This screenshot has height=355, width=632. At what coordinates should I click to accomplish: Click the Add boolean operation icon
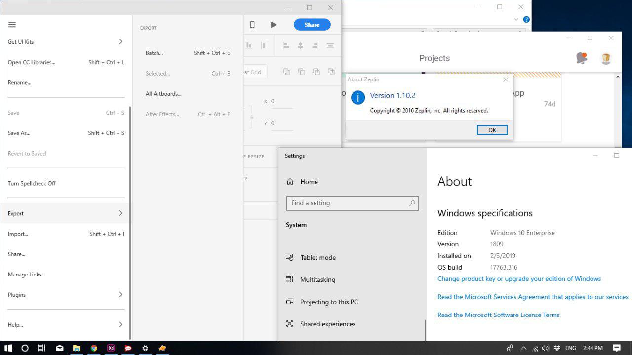tap(286, 72)
